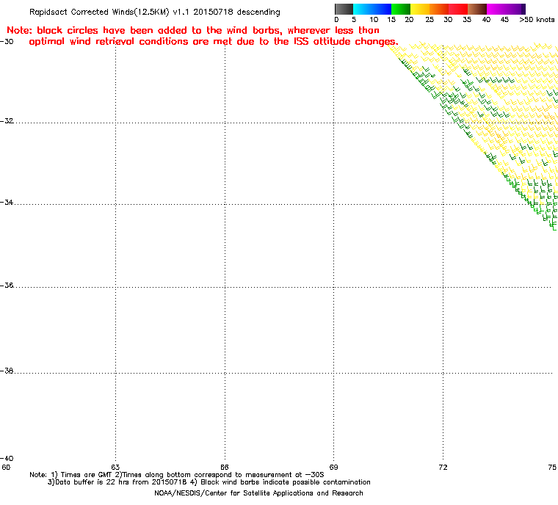Click the '72' longitude axis label

(443, 468)
